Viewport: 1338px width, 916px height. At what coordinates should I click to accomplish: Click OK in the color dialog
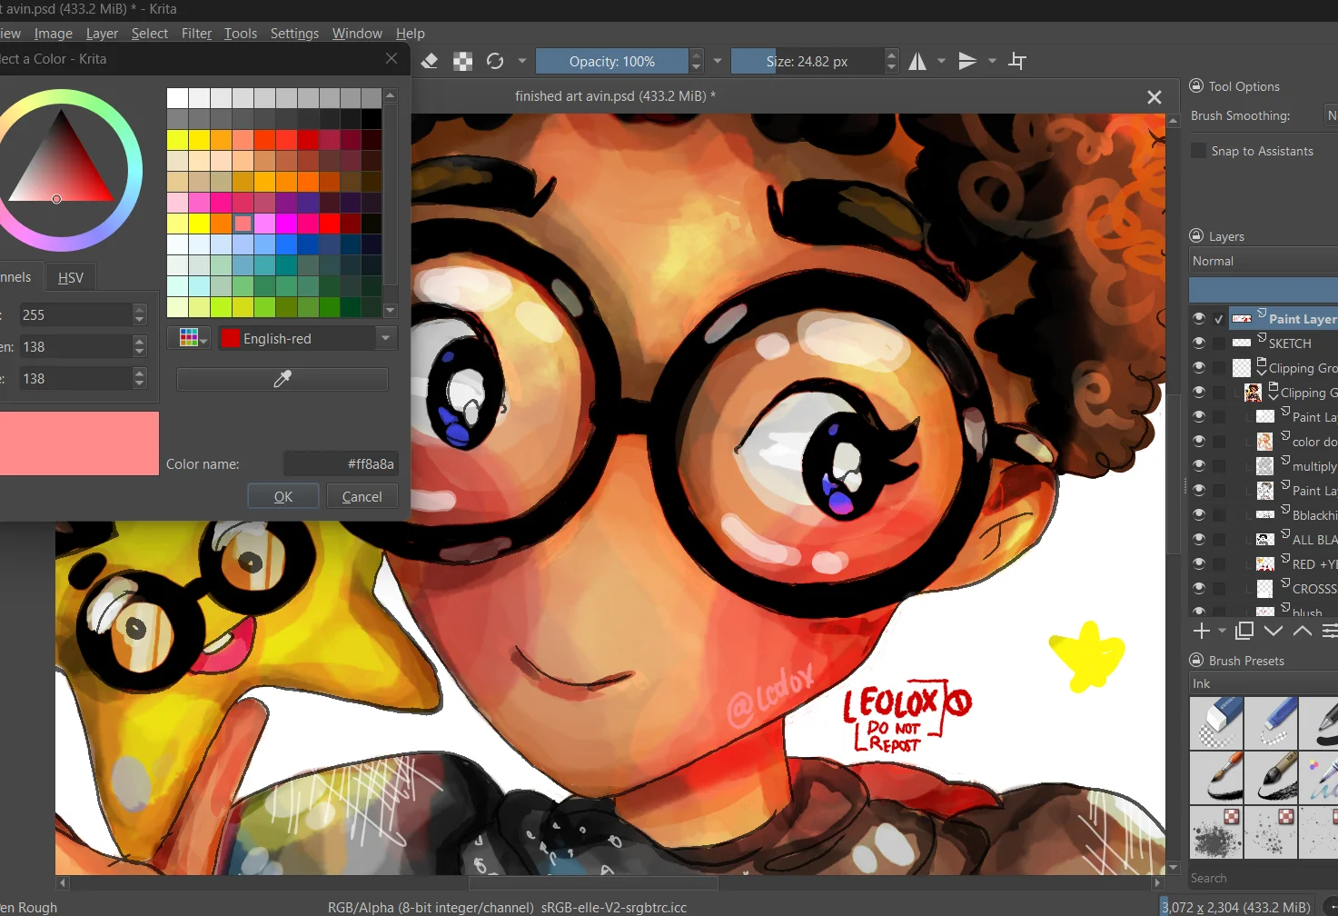(x=283, y=496)
